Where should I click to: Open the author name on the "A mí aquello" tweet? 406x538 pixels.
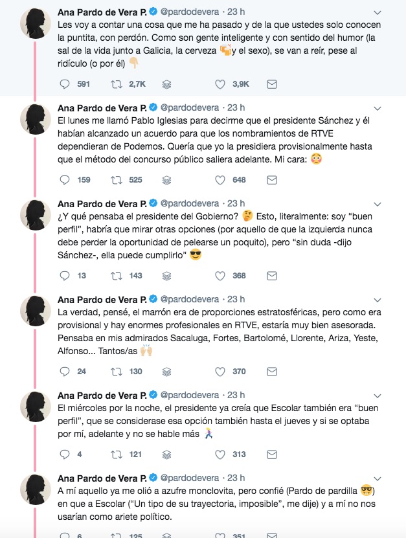click(x=102, y=478)
